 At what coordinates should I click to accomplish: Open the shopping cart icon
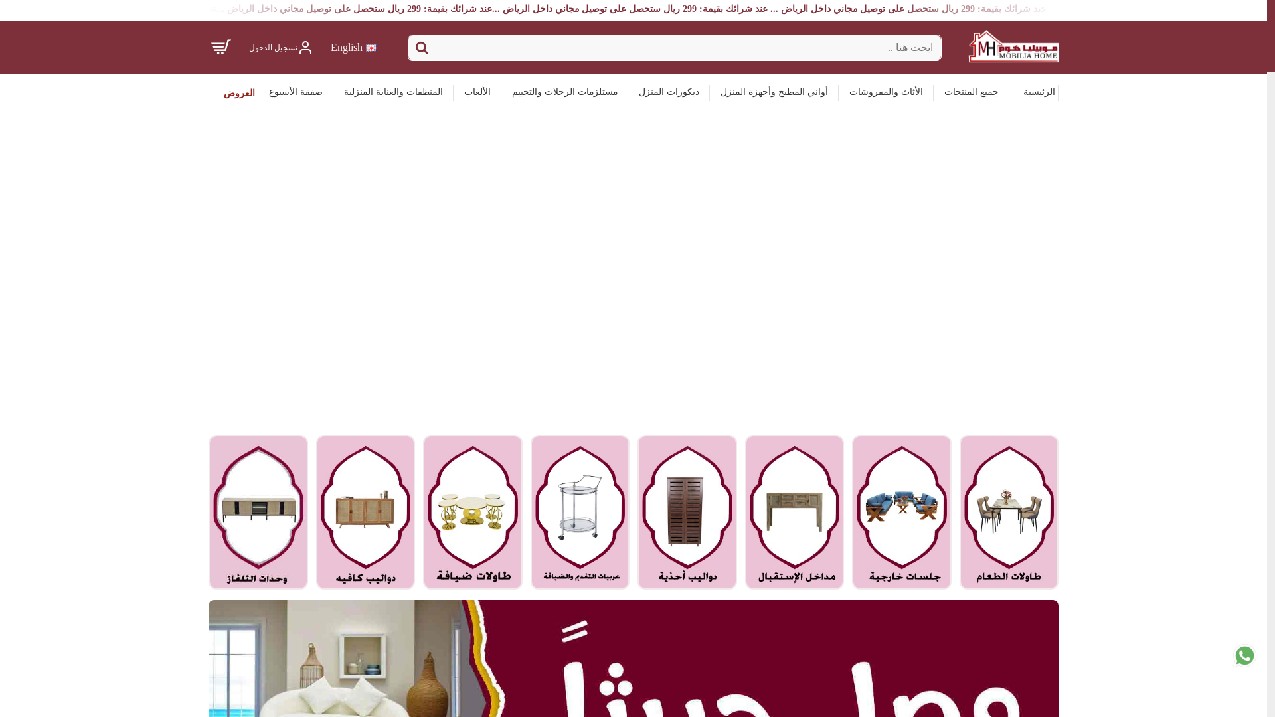pos(221,47)
